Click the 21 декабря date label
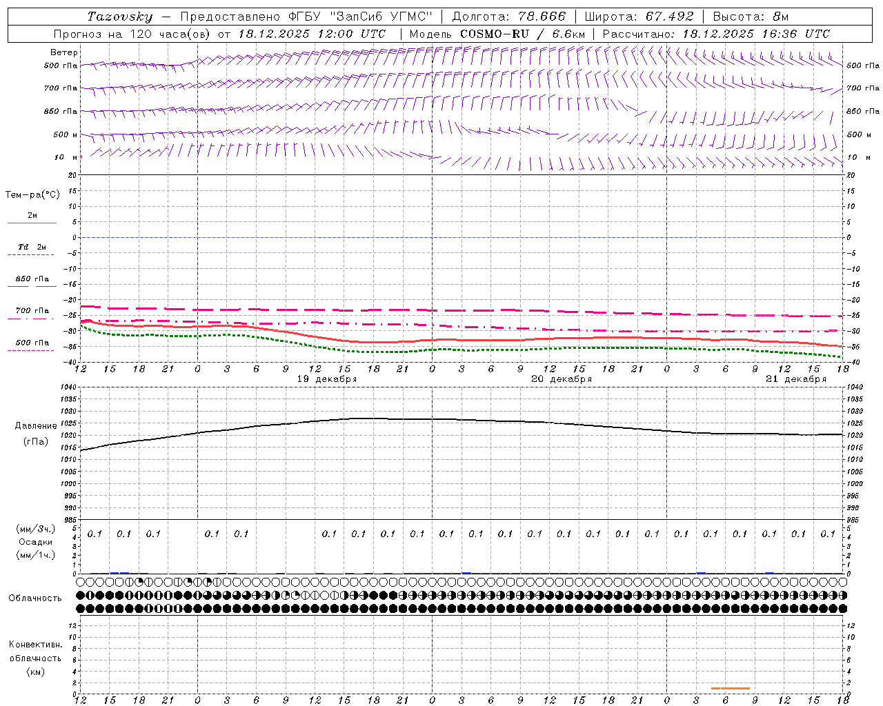This screenshot has width=883, height=706. coord(796,379)
